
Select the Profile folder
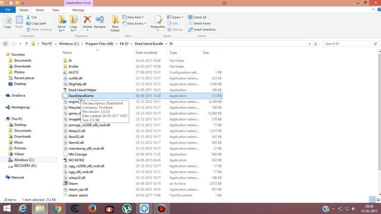(73, 67)
